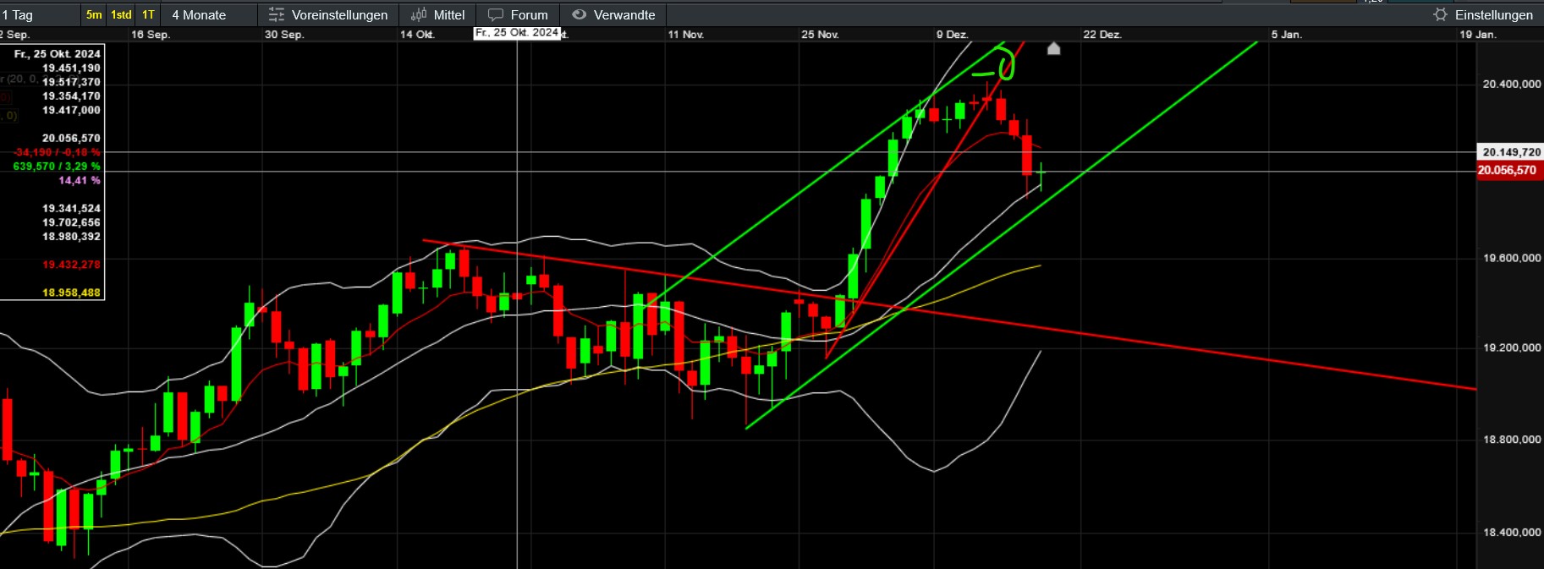Click the 30 Sep. date axis label
1544x569 pixels.
pos(284,35)
